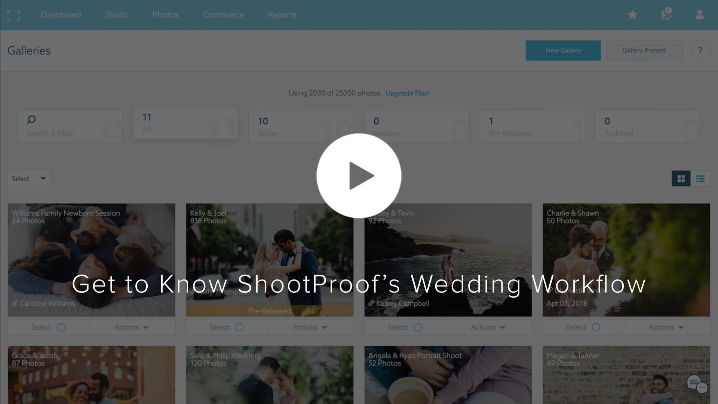Click the New Gallery button

tap(563, 50)
